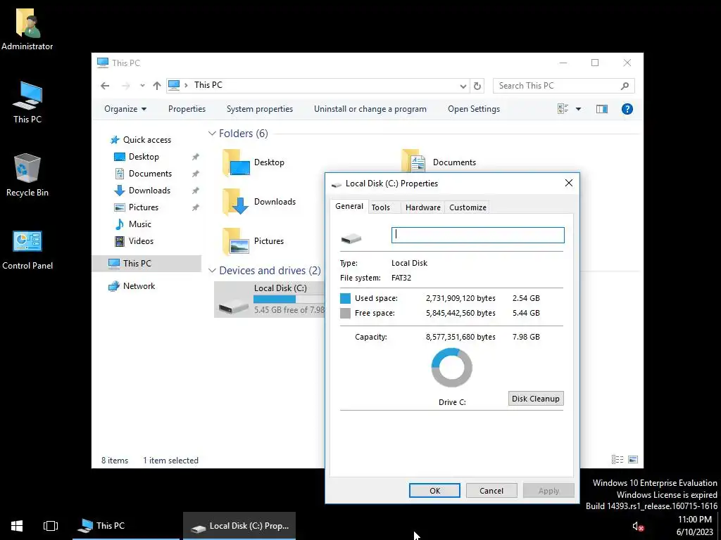Open view options dropdown arrow in toolbar

pyautogui.click(x=578, y=109)
